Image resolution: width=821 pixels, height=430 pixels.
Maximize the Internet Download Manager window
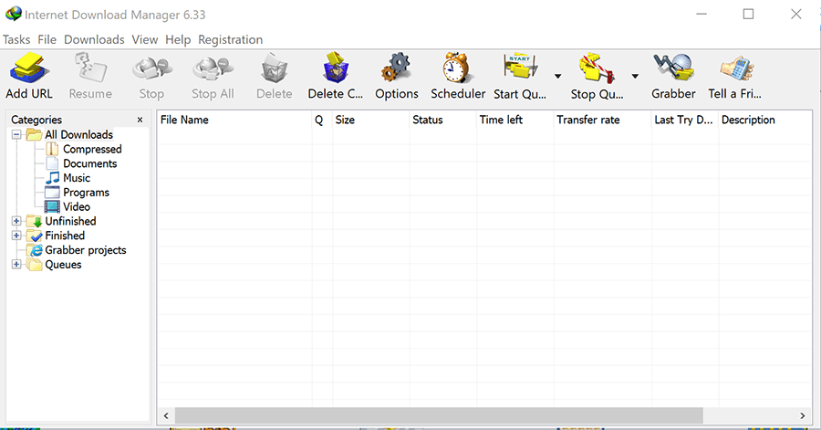(748, 14)
